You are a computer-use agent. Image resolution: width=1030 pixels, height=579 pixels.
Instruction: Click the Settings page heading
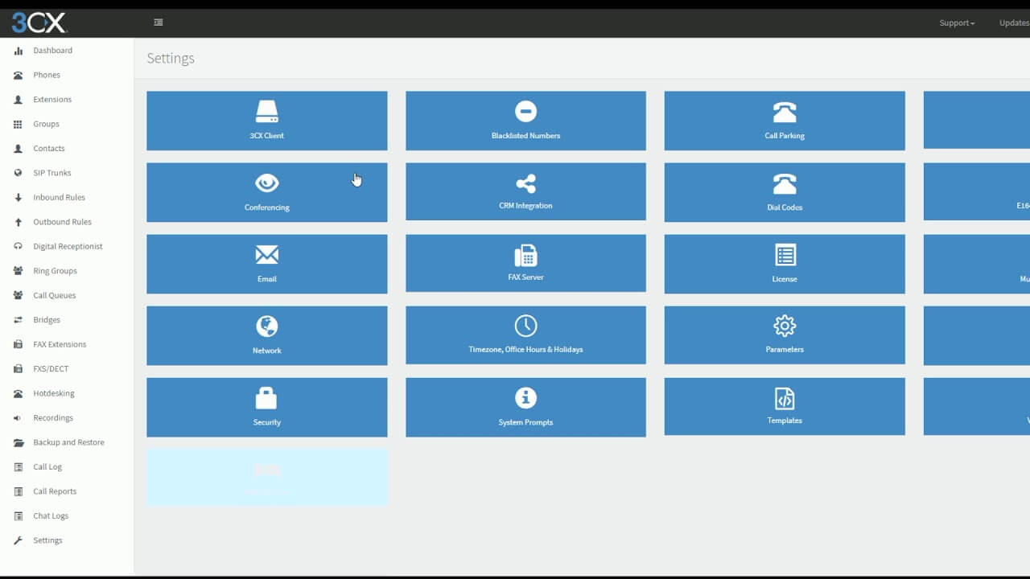[171, 59]
